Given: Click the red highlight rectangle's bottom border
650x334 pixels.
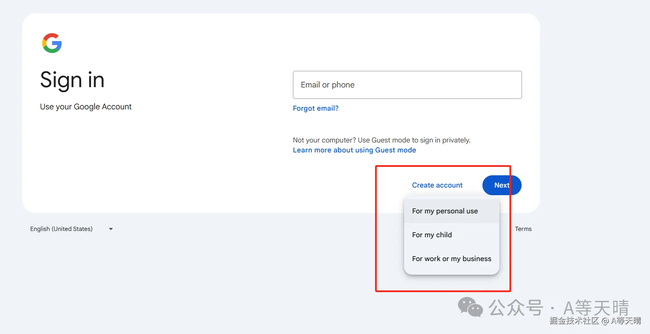Looking at the screenshot, I should (x=443, y=291).
